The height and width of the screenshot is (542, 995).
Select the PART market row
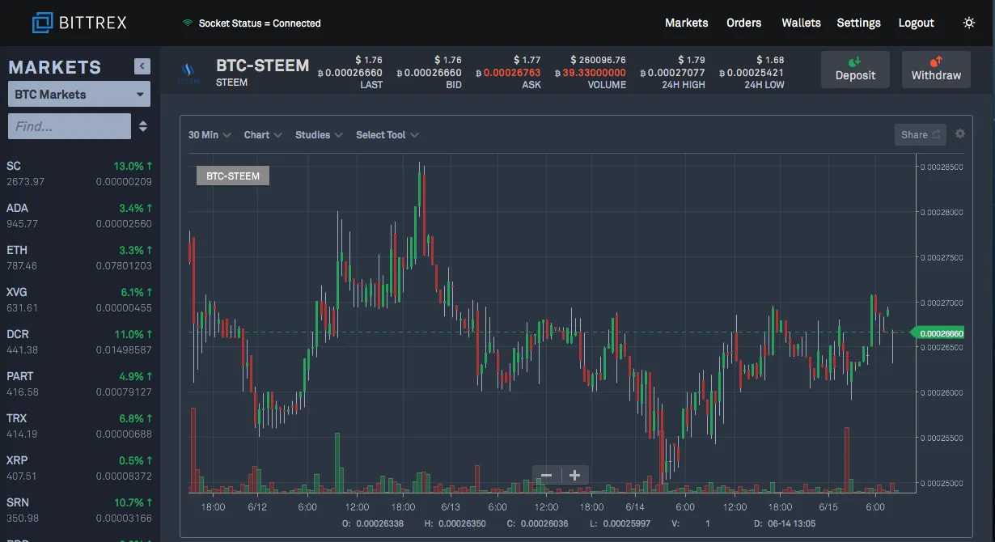pos(79,383)
